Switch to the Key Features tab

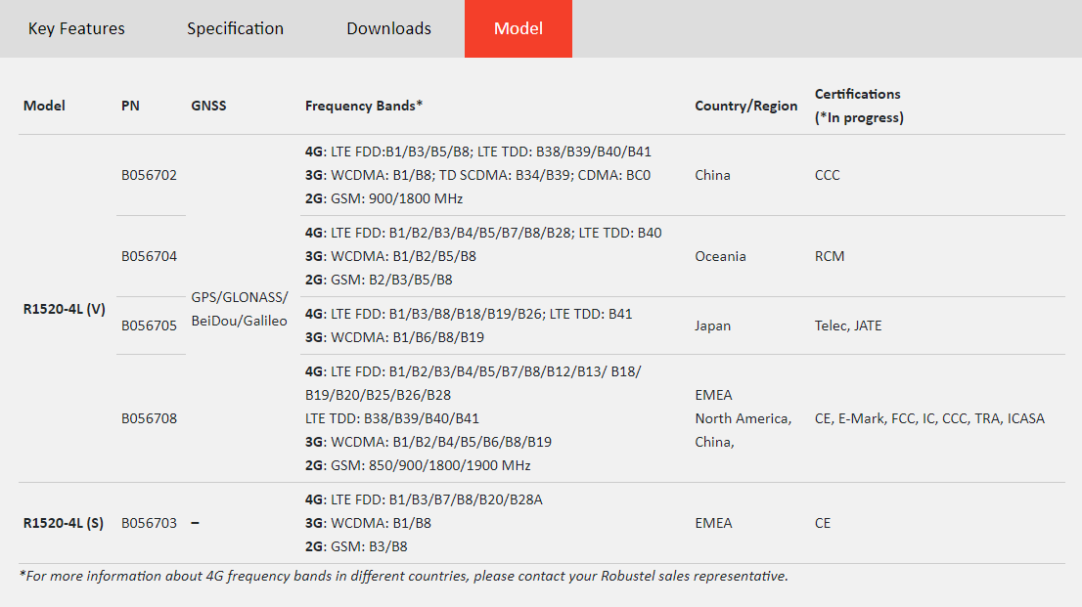tap(76, 28)
